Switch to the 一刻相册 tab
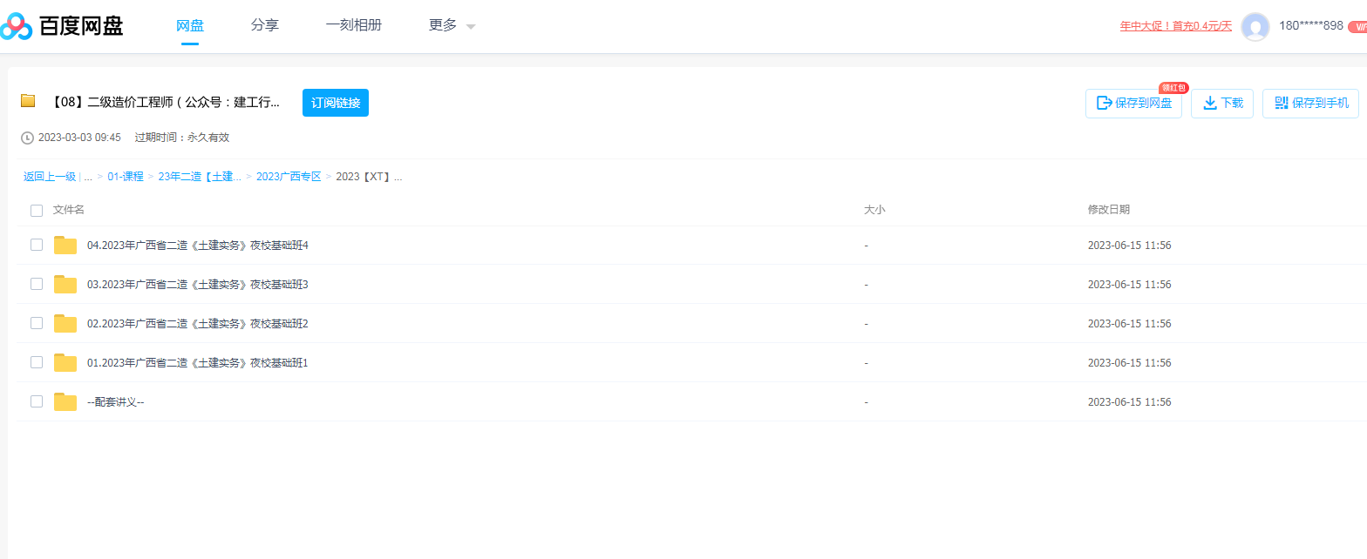 coord(353,26)
